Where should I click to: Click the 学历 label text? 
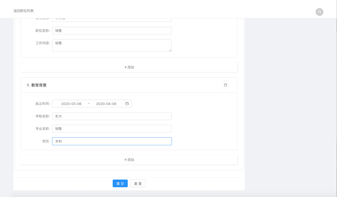[46, 141]
